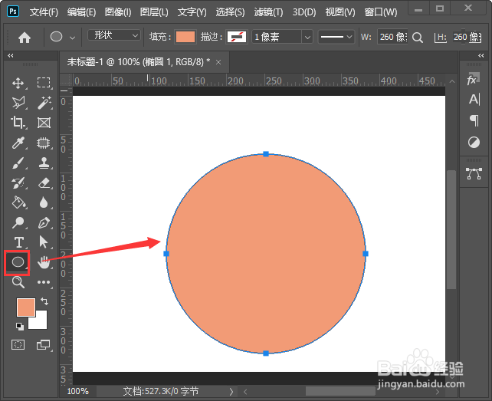Select the Rectangular Marquee tool
The width and height of the screenshot is (492, 401).
pos(44,83)
